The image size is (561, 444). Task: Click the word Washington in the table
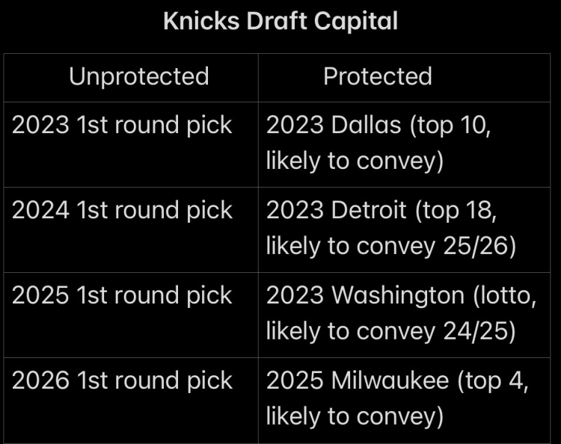[398, 295]
